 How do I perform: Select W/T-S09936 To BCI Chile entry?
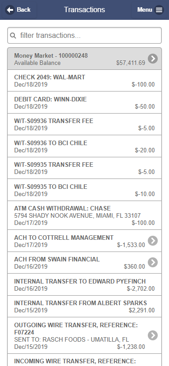click(x=85, y=146)
